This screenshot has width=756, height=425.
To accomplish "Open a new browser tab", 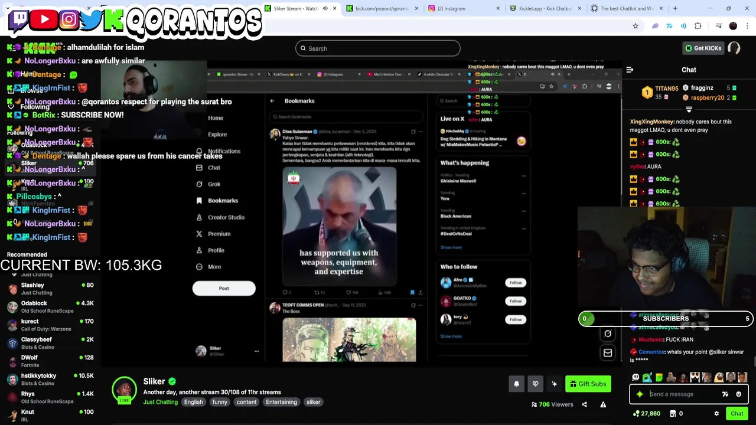I will click(675, 8).
